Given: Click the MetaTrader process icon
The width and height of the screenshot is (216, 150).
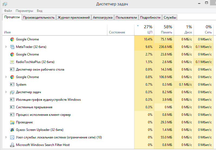Looking at the screenshot, I should tap(12, 47).
